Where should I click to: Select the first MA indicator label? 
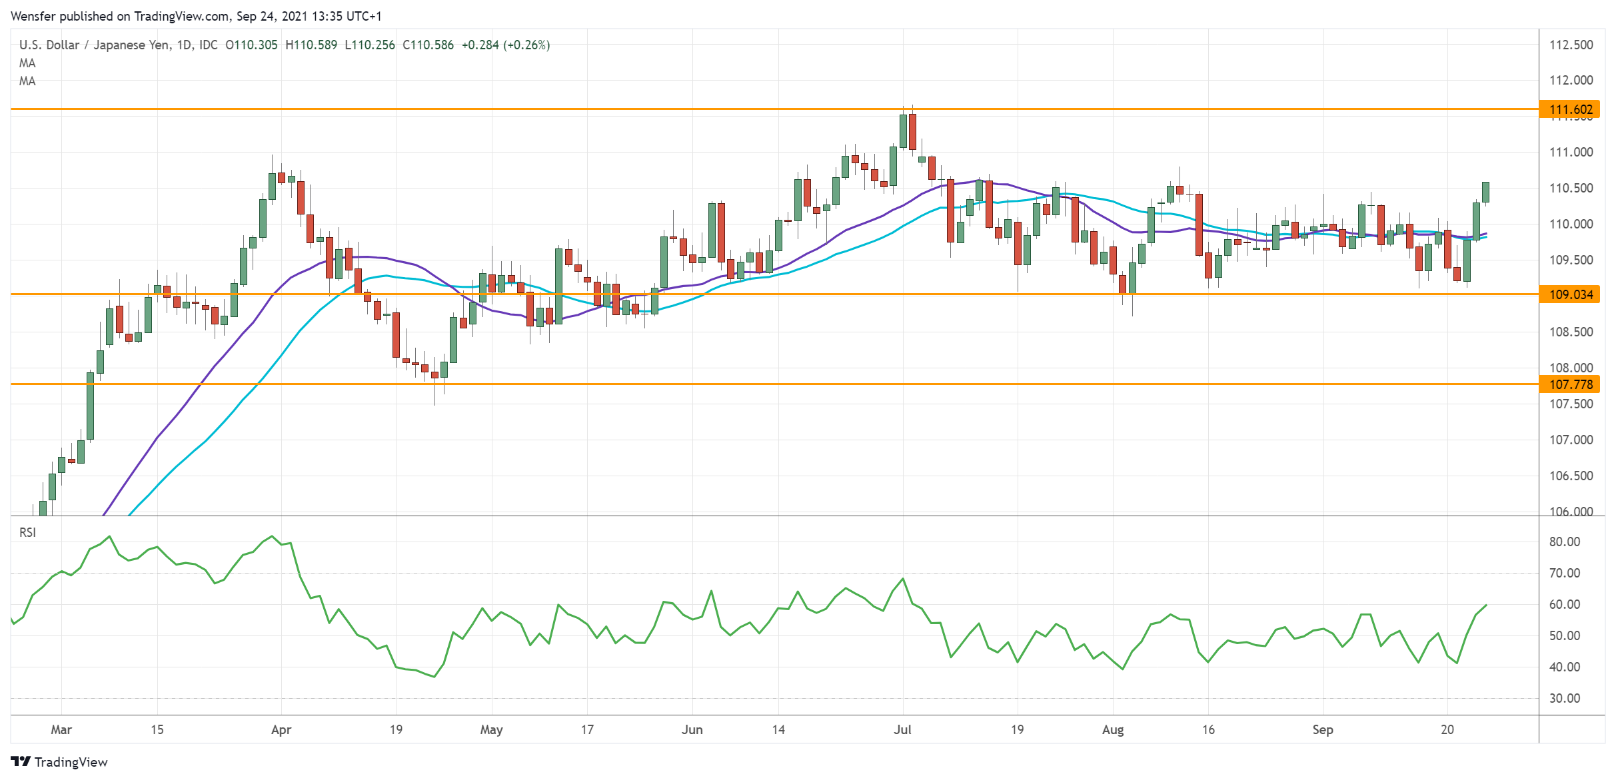27,63
